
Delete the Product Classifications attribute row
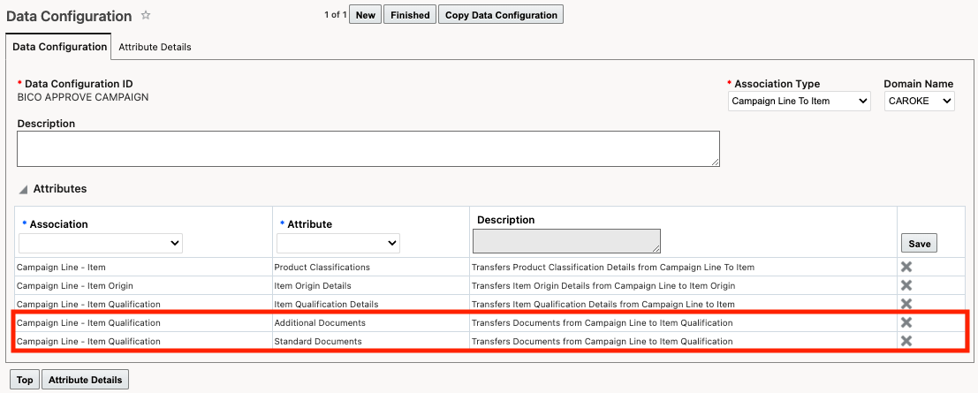[906, 267]
